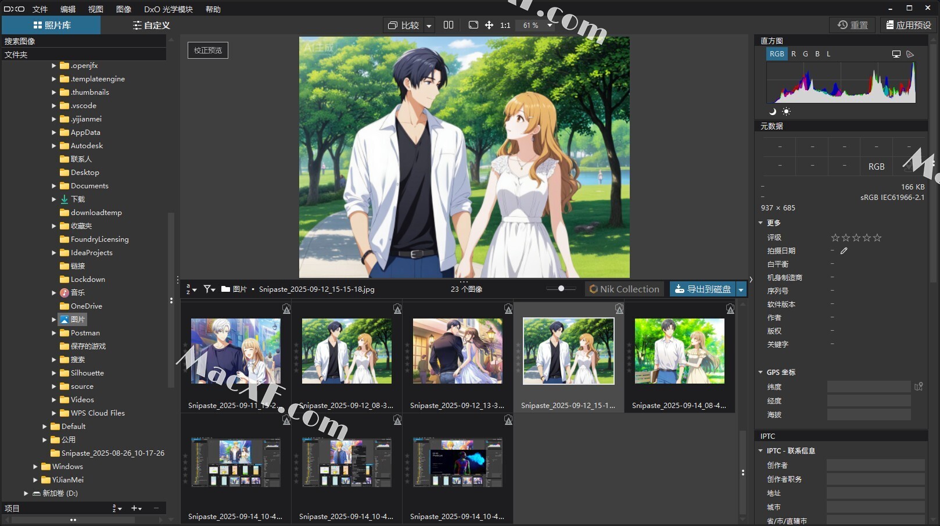940x526 pixels.
Task: Show shadow clipping with the moon icon
Action: [773, 112]
